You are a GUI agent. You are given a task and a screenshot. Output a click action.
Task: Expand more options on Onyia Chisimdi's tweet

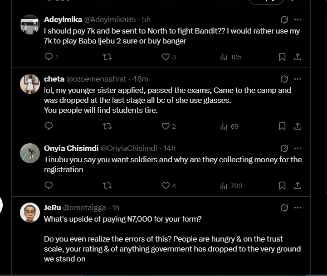tap(298, 149)
